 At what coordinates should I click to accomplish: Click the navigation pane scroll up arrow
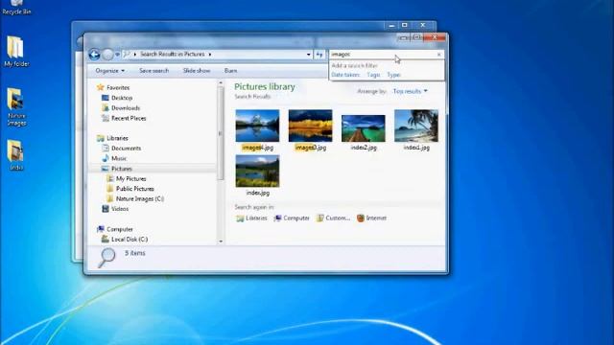pyautogui.click(x=221, y=83)
